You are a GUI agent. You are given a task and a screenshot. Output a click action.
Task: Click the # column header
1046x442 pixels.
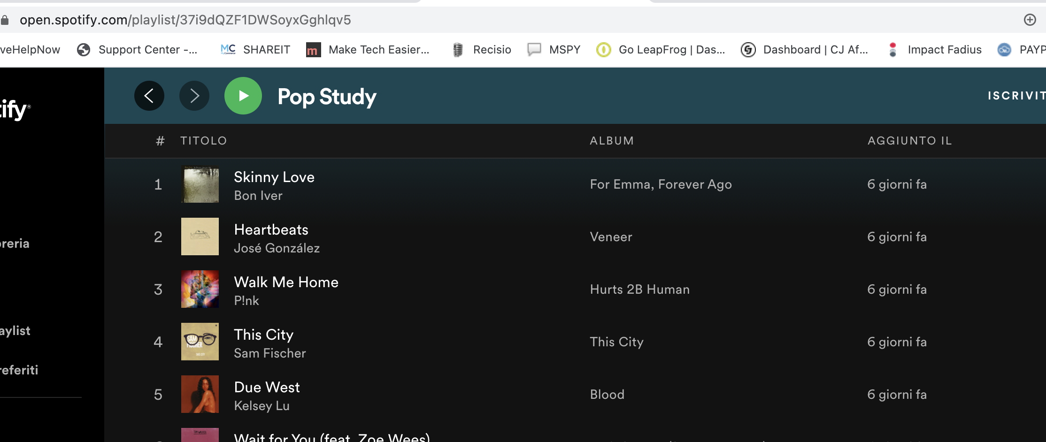(x=160, y=141)
